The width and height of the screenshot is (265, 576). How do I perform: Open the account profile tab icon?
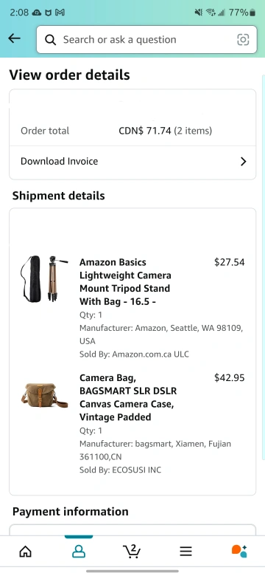[79, 551]
